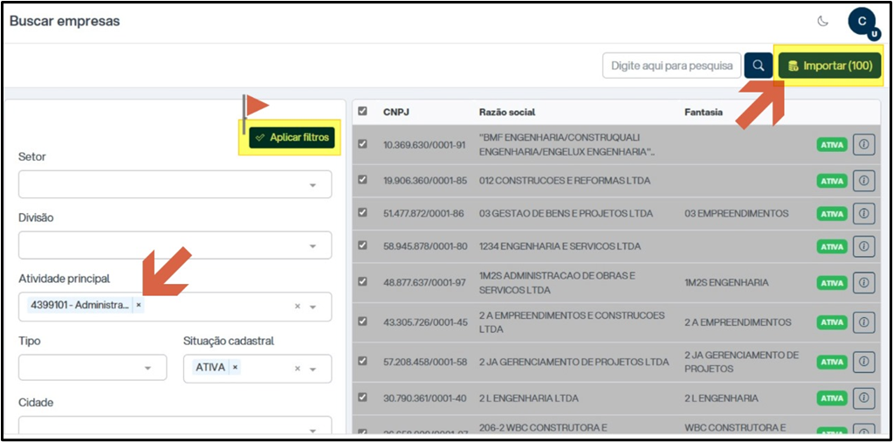Click the Importar (100) button

click(830, 66)
